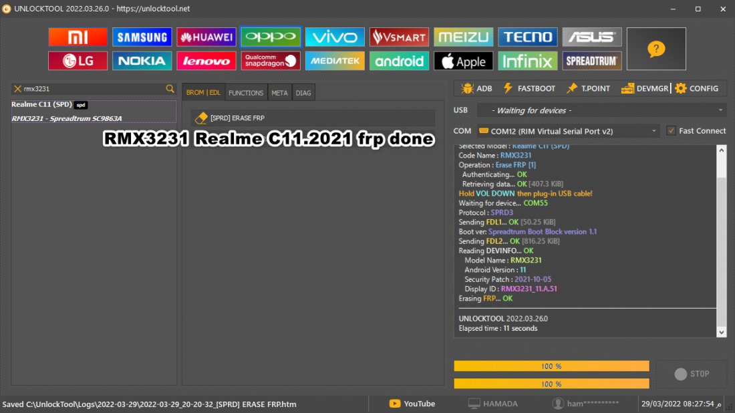Click the ham user account entry
The image size is (735, 413).
(585, 404)
